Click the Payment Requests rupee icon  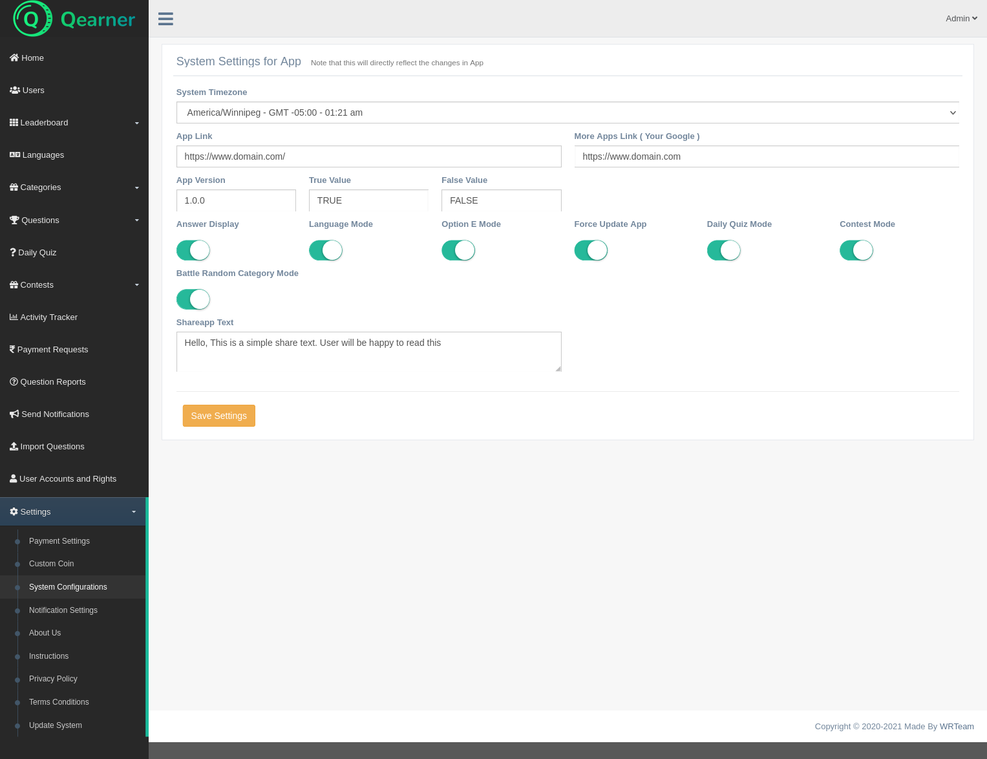[x=12, y=349]
